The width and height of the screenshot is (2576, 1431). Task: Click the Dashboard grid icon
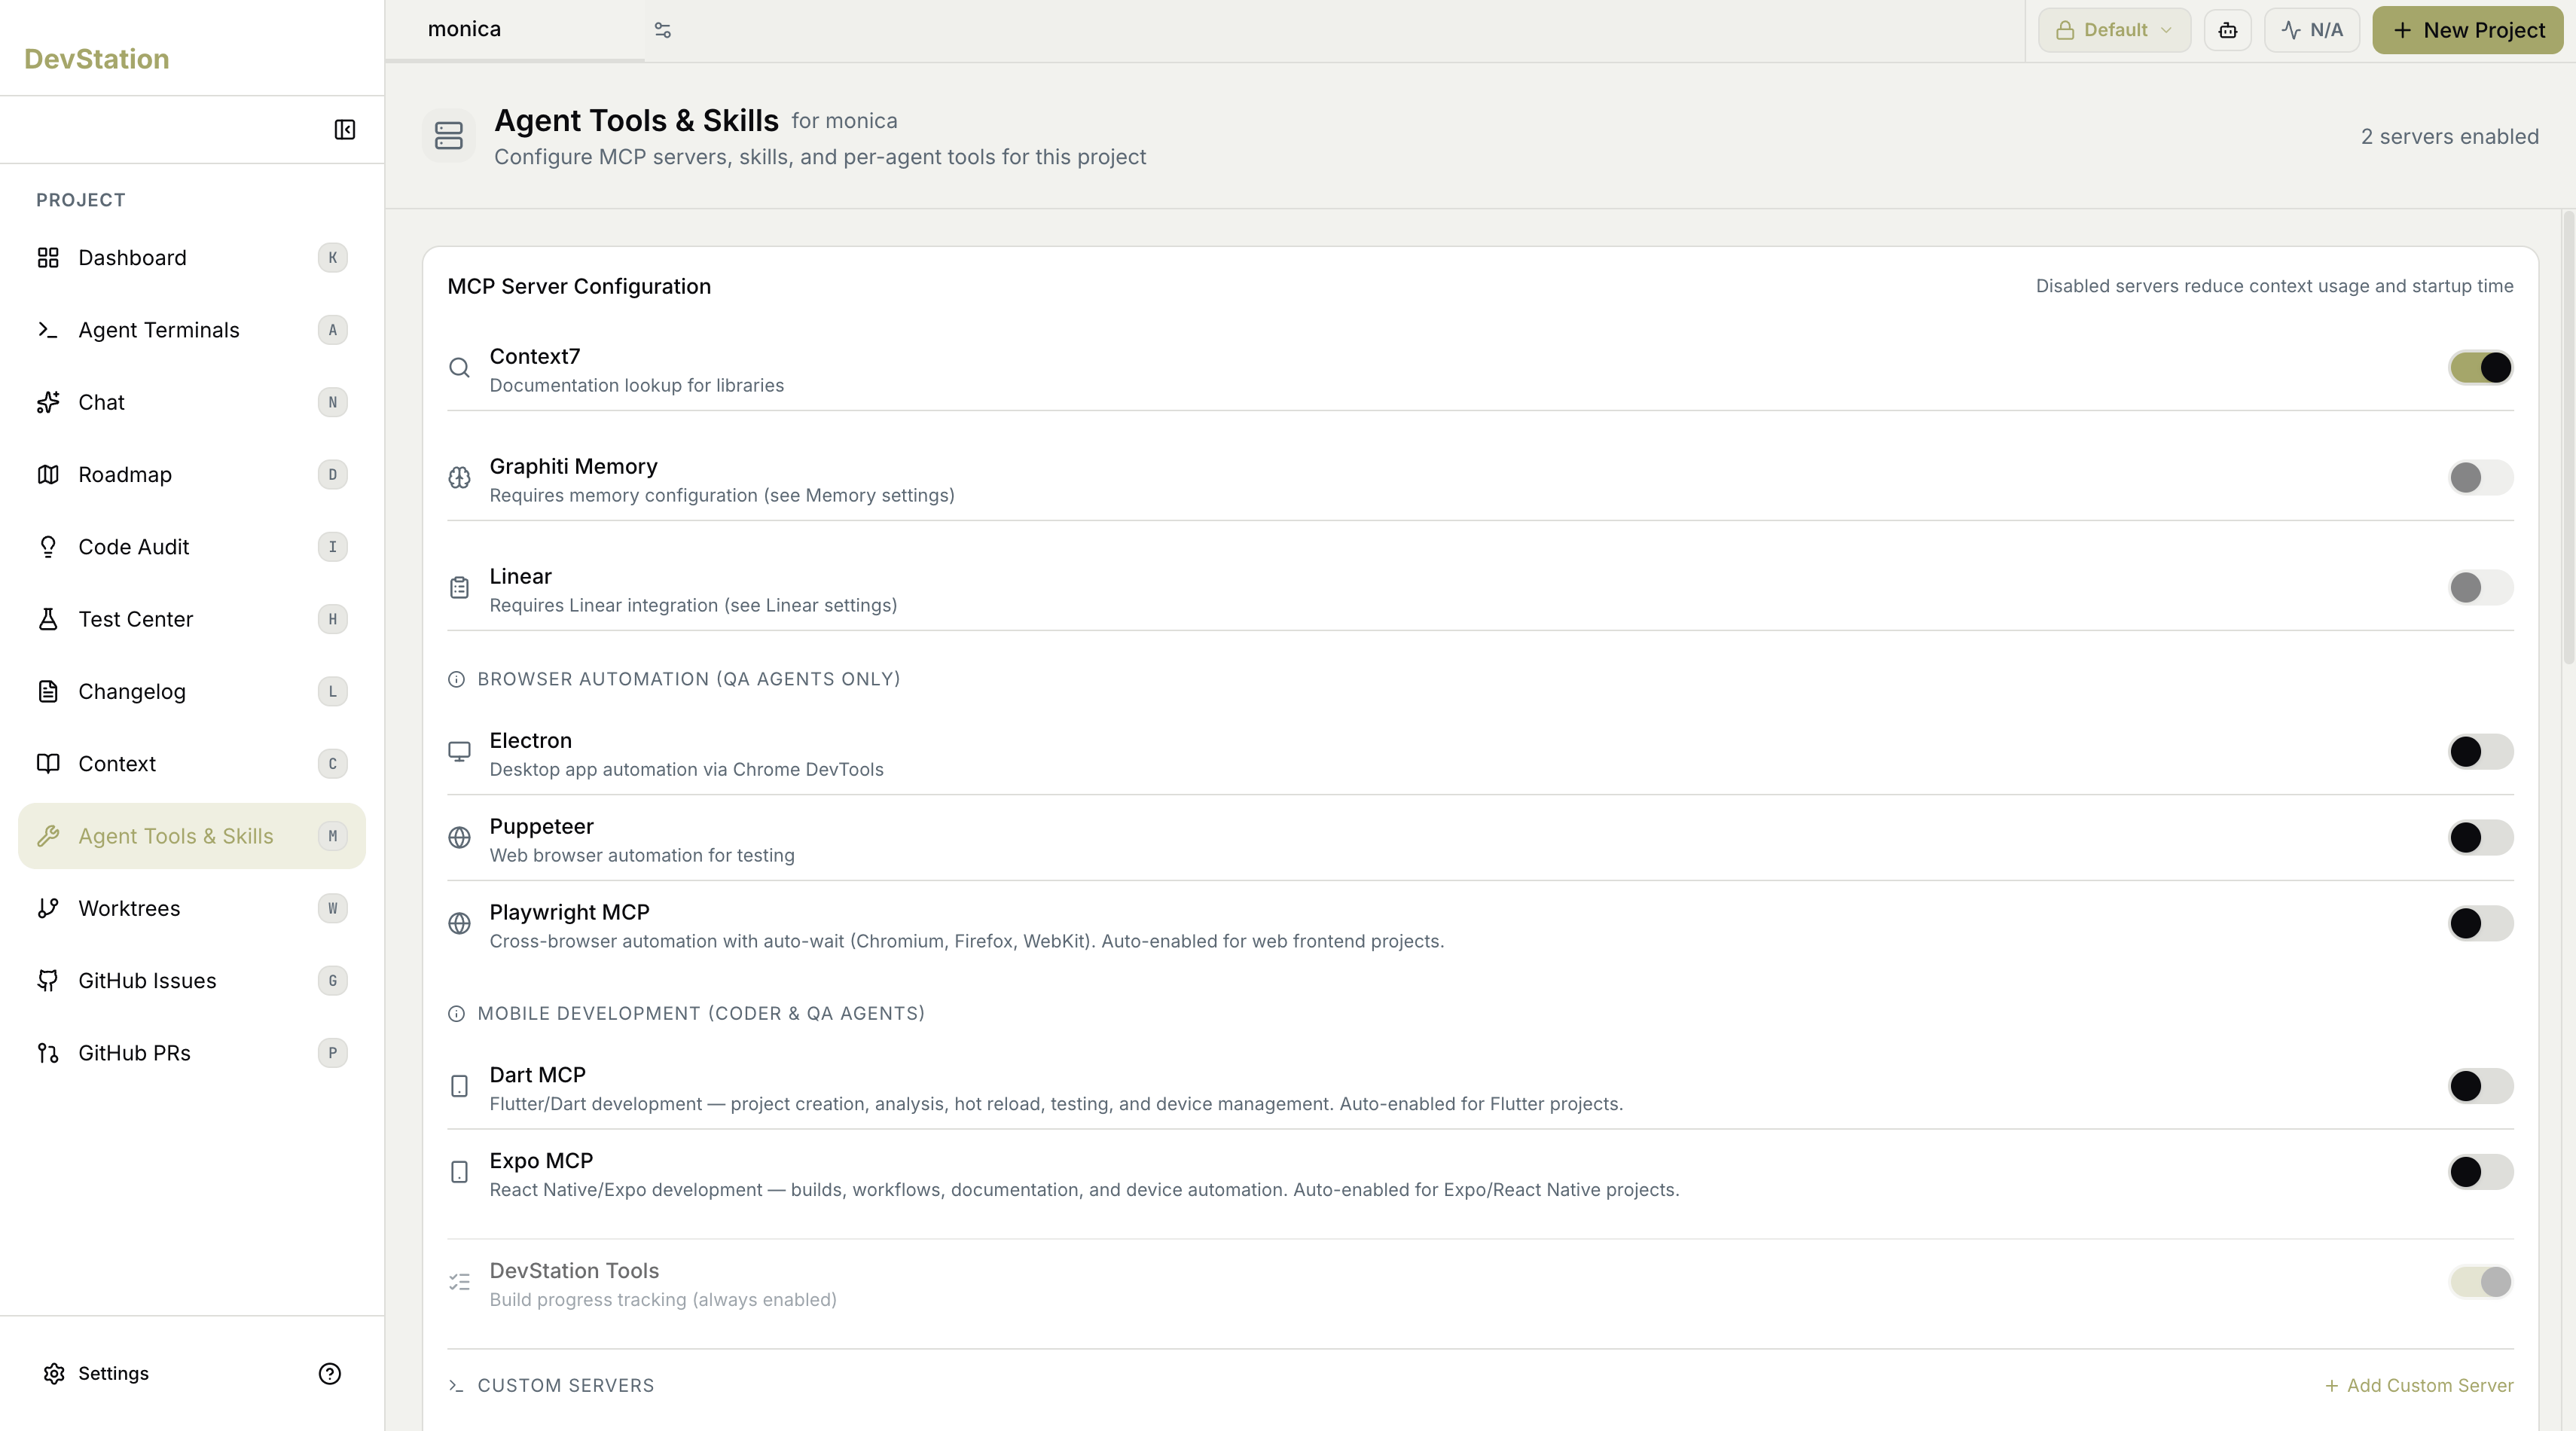(48, 258)
